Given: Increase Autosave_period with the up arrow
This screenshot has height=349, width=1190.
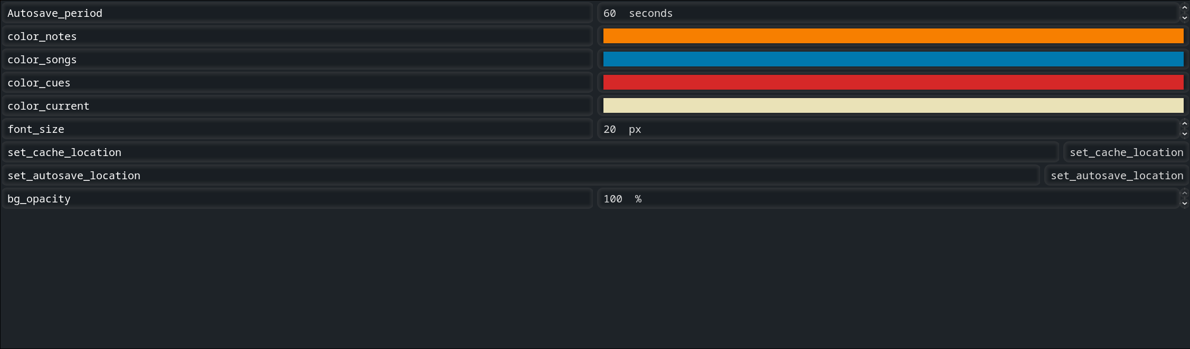Looking at the screenshot, I should pyautogui.click(x=1184, y=8).
